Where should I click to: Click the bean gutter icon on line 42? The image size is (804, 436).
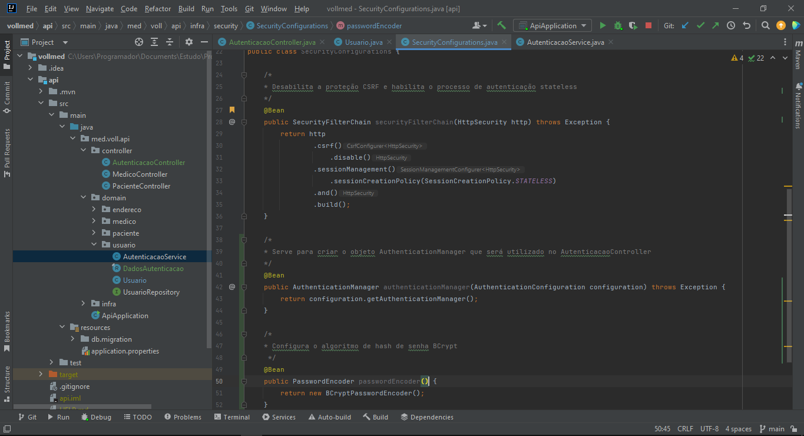point(232,287)
